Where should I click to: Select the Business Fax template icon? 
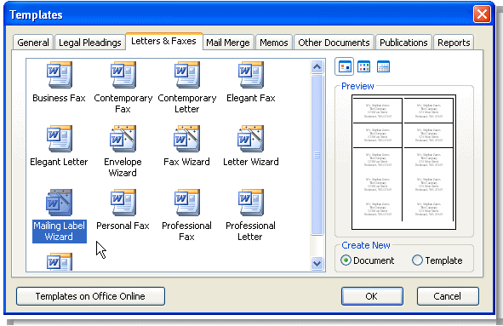(x=60, y=74)
